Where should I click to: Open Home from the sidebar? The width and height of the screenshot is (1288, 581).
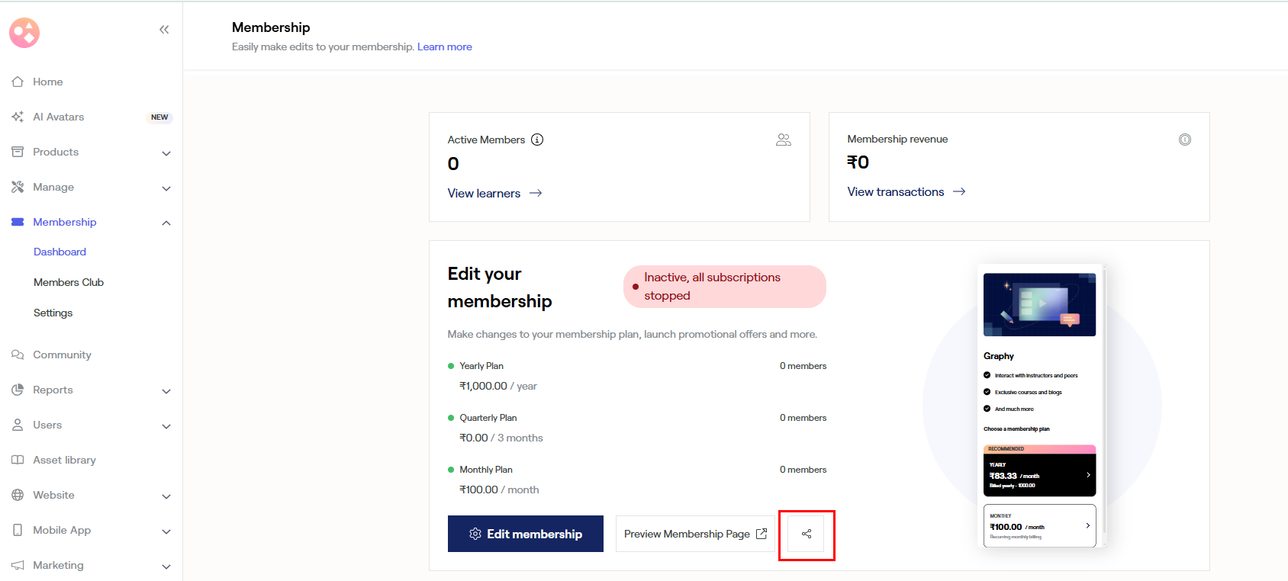47,82
